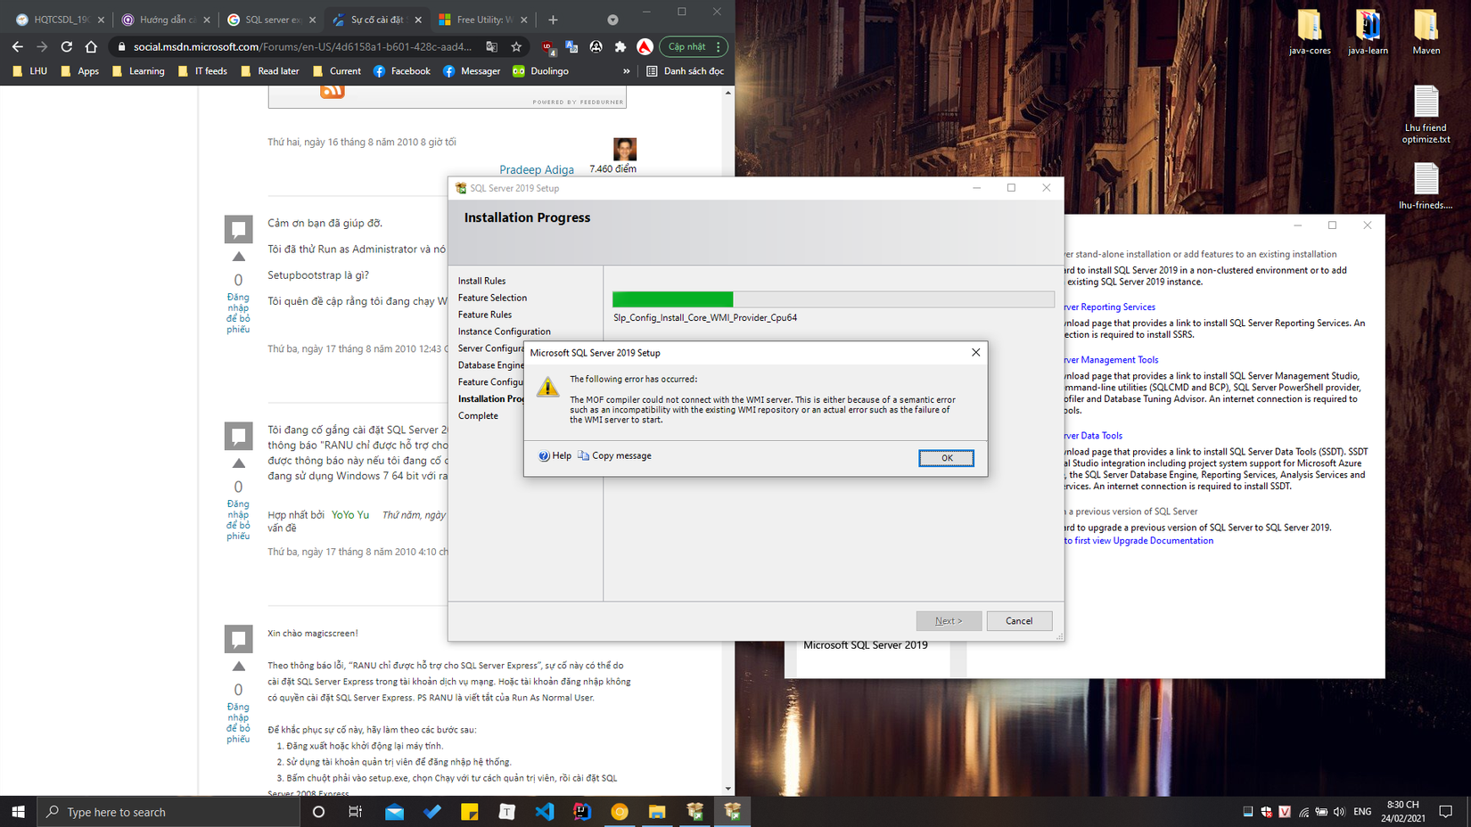Open the Management Tools link in Installation Center
The width and height of the screenshot is (1471, 827).
1112,360
